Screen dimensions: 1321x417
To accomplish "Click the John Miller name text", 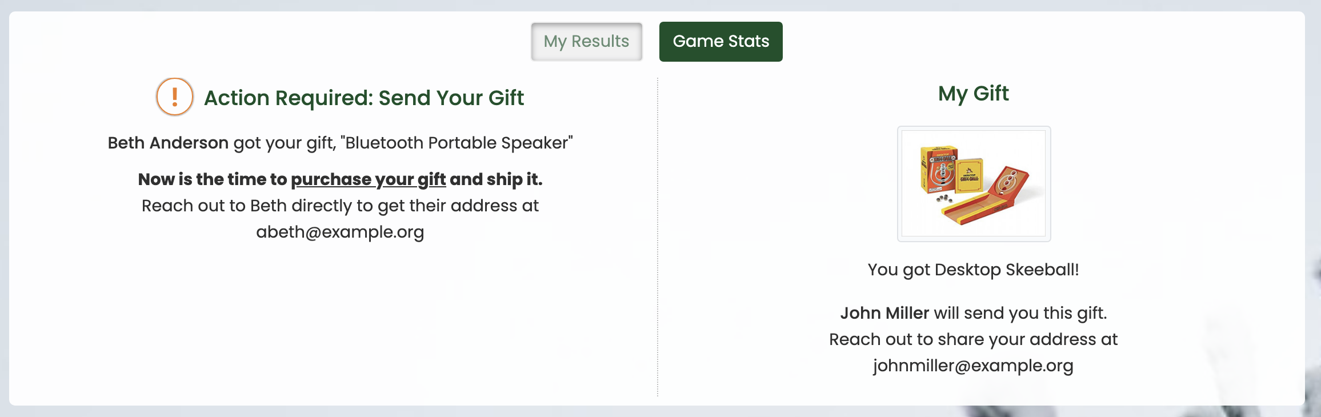I will click(884, 313).
